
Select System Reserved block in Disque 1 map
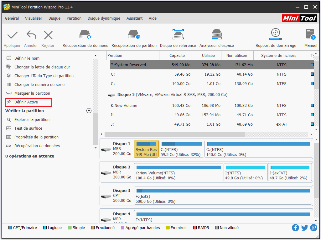(x=146, y=149)
